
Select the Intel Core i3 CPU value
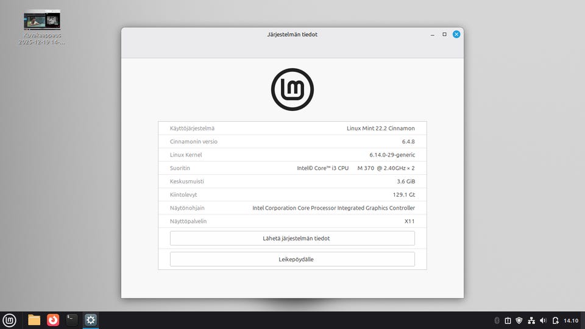(x=355, y=168)
